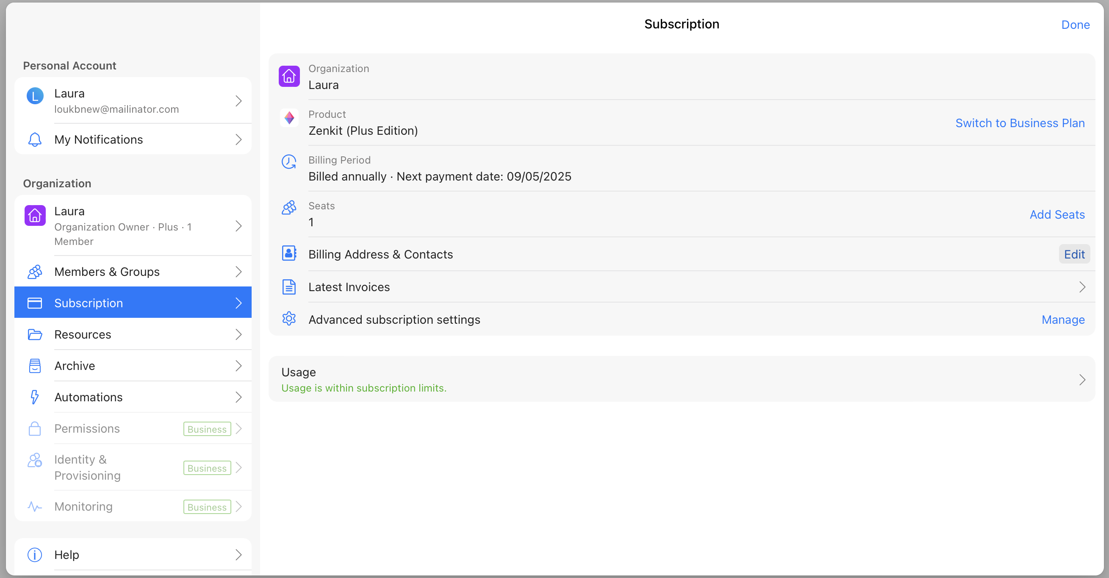Click the Zenkit product diamond logo

289,118
